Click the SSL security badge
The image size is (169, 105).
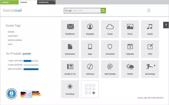point(12,93)
